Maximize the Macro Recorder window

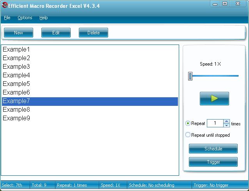225,4
